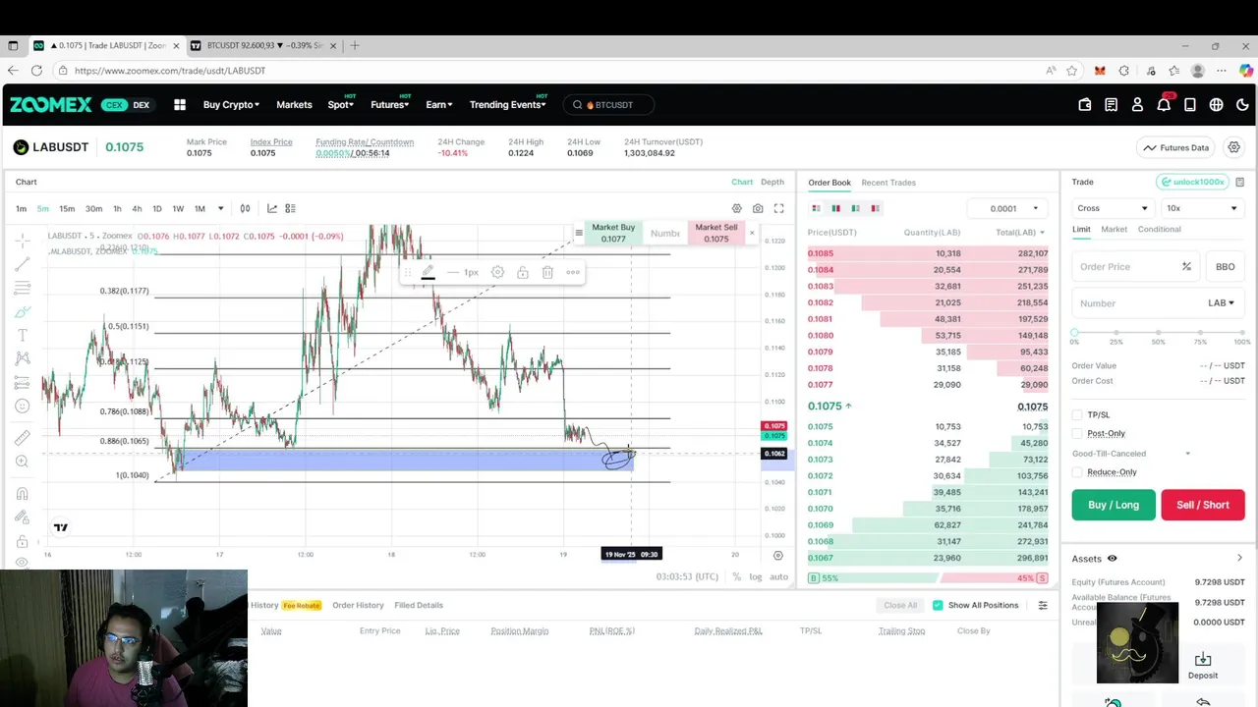Open Cross margin mode dropdown
1258x707 pixels.
click(x=1112, y=208)
